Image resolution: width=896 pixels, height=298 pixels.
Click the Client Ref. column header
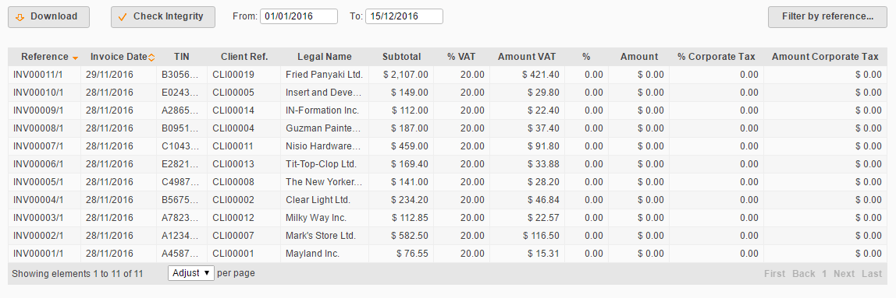pos(244,56)
